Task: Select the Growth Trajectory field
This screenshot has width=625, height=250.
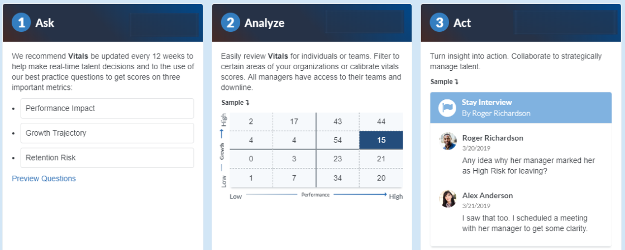Action: pyautogui.click(x=107, y=133)
